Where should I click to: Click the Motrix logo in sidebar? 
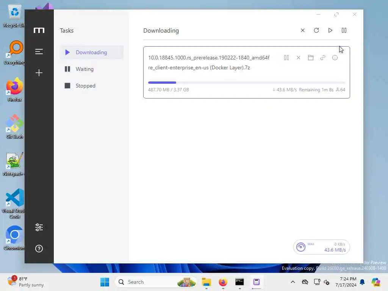pyautogui.click(x=39, y=30)
